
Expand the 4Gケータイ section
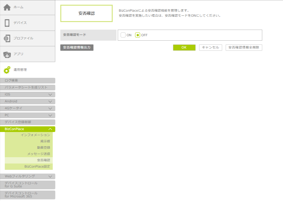coord(50,108)
